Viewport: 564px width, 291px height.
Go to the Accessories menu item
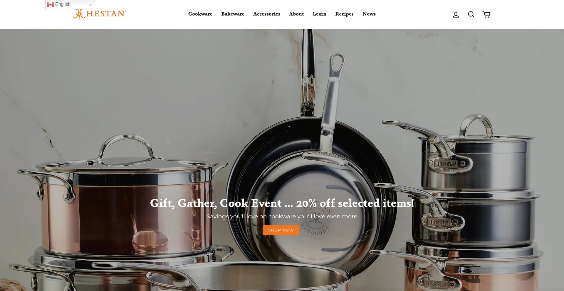pos(266,14)
